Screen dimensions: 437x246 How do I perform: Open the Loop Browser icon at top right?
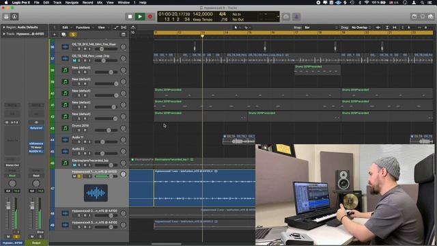423,16
